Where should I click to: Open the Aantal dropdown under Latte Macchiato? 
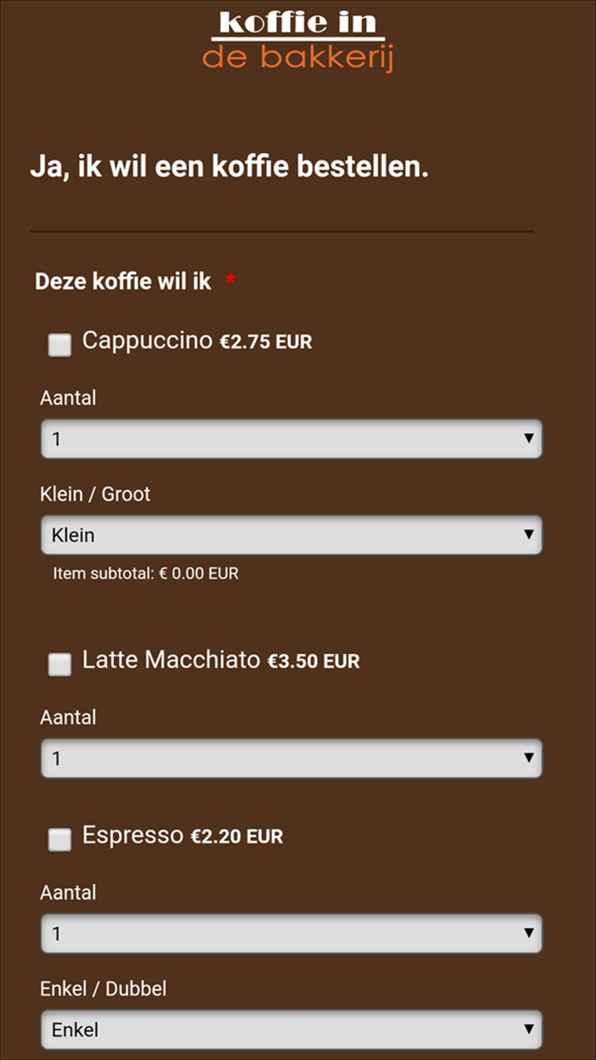coord(291,758)
